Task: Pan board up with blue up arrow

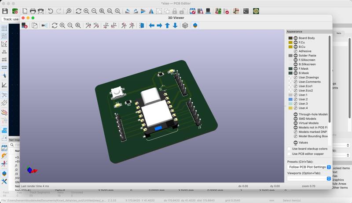Action: coord(168,25)
